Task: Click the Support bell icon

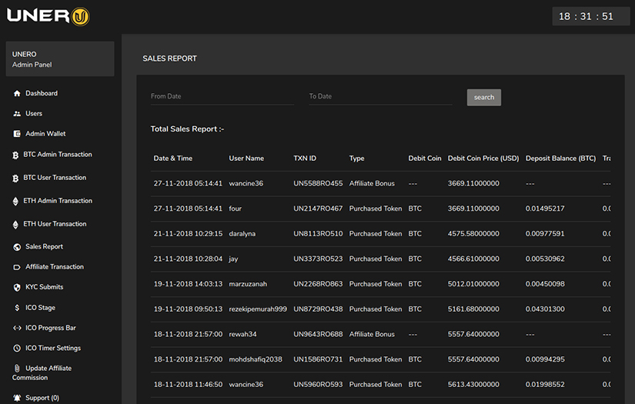Action: coord(17,398)
